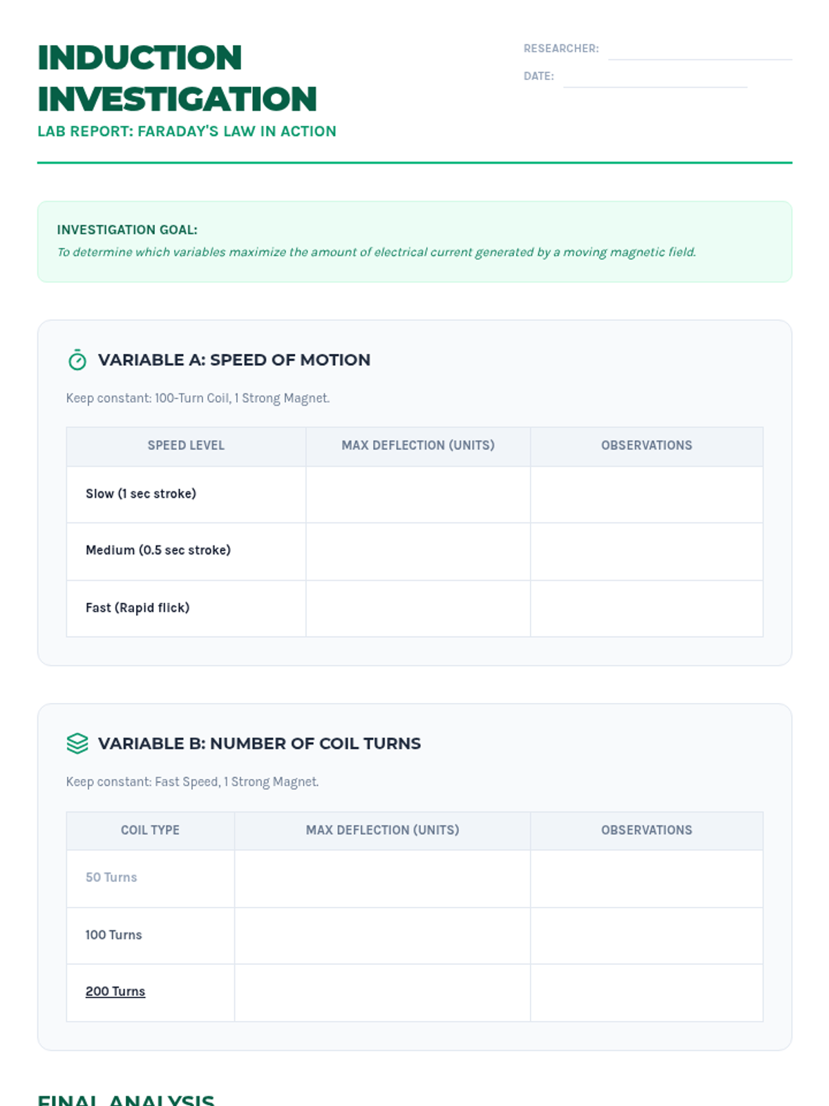829x1106 pixels.
Task: Select the 50 Turns row label
Action: tap(111, 877)
